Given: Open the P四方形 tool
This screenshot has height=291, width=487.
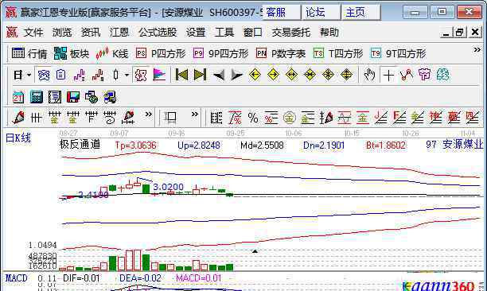Looking at the screenshot, I should click(161, 54).
